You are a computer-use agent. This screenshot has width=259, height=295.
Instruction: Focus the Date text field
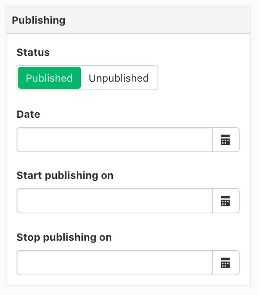[115, 140]
